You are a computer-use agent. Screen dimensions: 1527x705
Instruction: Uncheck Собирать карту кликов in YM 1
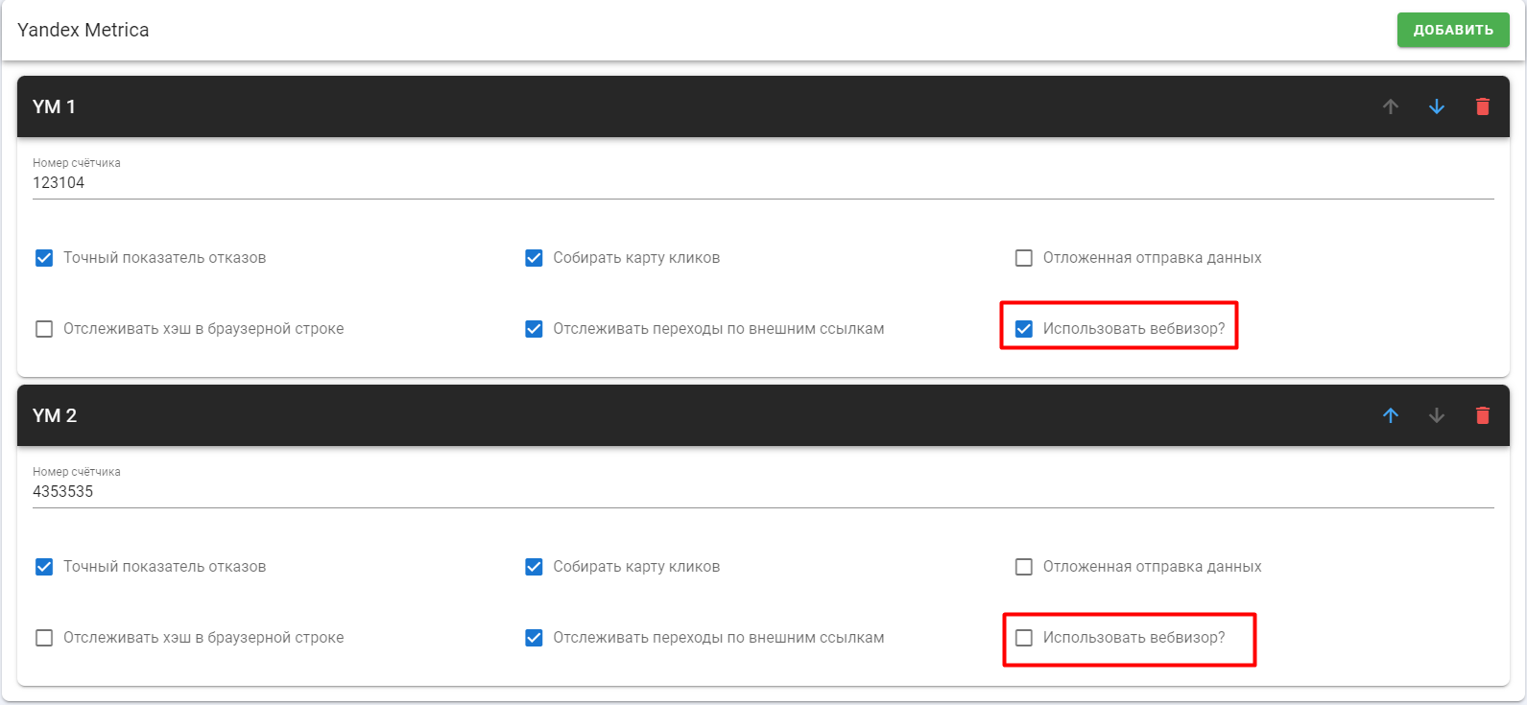(x=534, y=258)
